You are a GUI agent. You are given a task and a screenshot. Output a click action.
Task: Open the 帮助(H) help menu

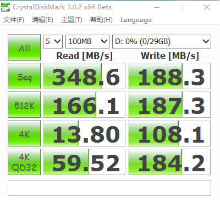coord(101,20)
